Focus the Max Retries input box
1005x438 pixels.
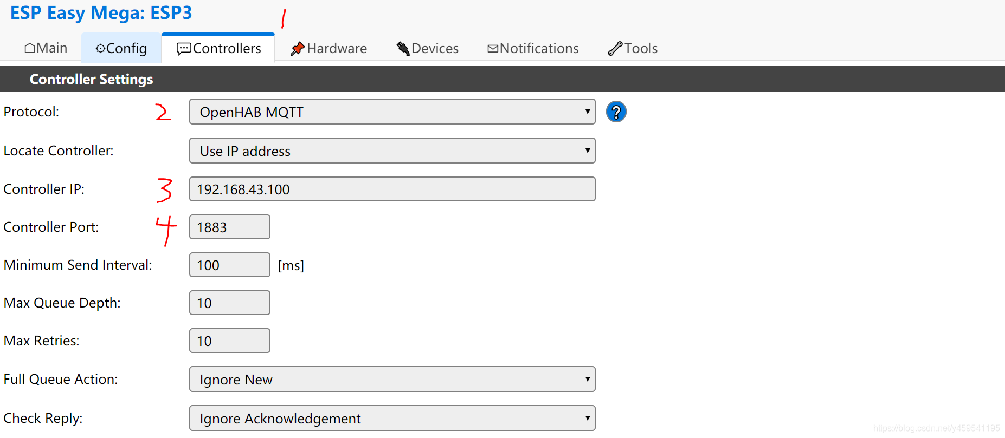click(229, 341)
